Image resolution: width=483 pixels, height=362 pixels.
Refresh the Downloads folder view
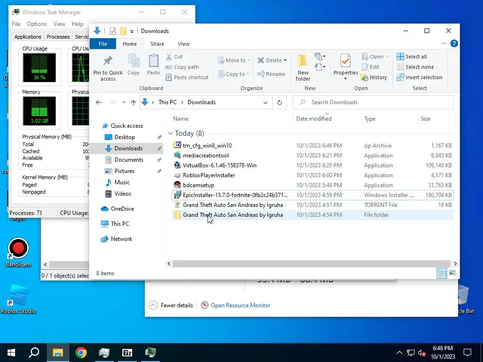click(279, 102)
